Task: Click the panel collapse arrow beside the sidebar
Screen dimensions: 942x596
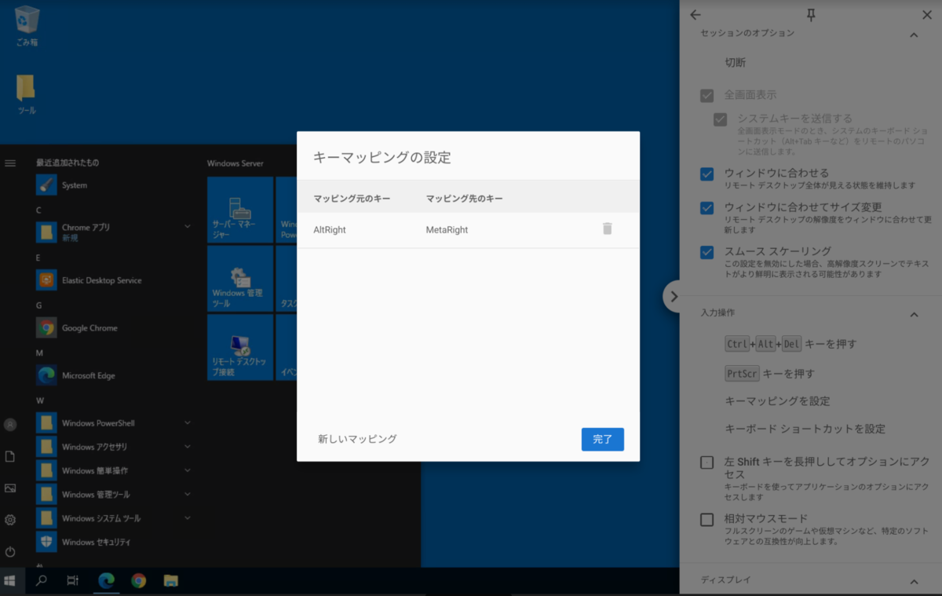Action: (x=674, y=296)
